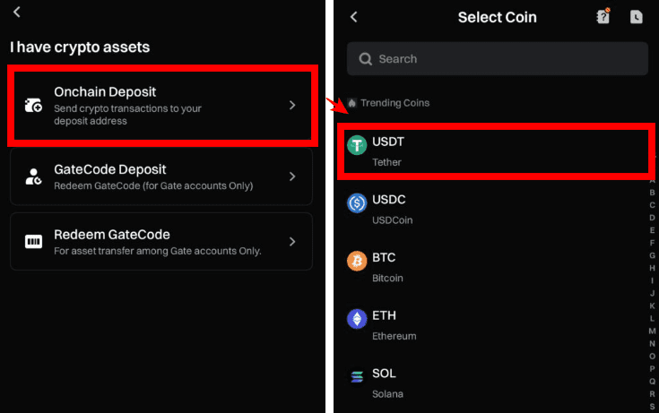Screen dimensions: 659x413
Task: Tap the GateCode Deposit icon
Action: pyautogui.click(x=33, y=176)
